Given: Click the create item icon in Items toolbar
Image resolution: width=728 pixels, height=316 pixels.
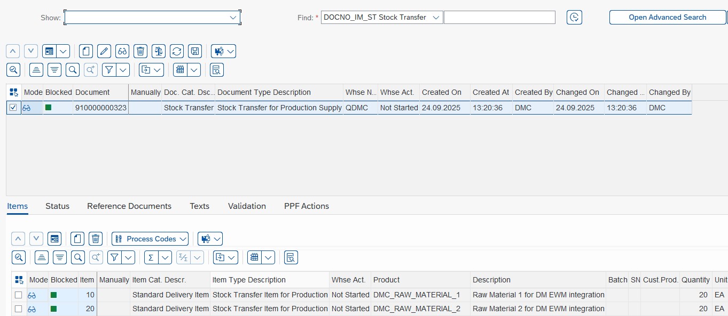Looking at the screenshot, I should (78, 239).
